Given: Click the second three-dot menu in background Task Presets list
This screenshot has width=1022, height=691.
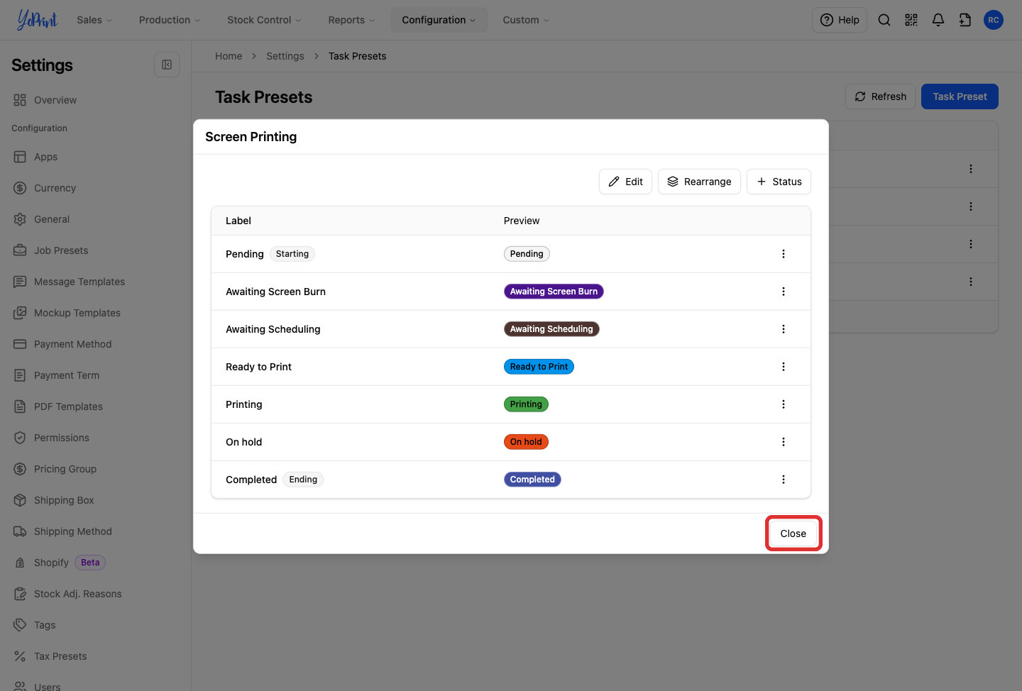Looking at the screenshot, I should click(x=971, y=206).
